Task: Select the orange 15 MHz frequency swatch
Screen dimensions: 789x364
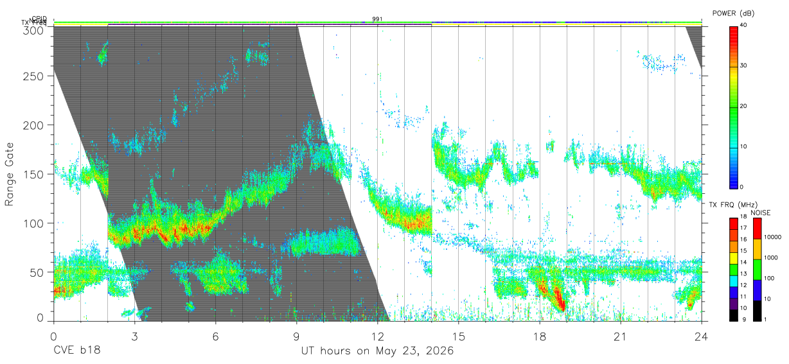Action: click(x=734, y=245)
